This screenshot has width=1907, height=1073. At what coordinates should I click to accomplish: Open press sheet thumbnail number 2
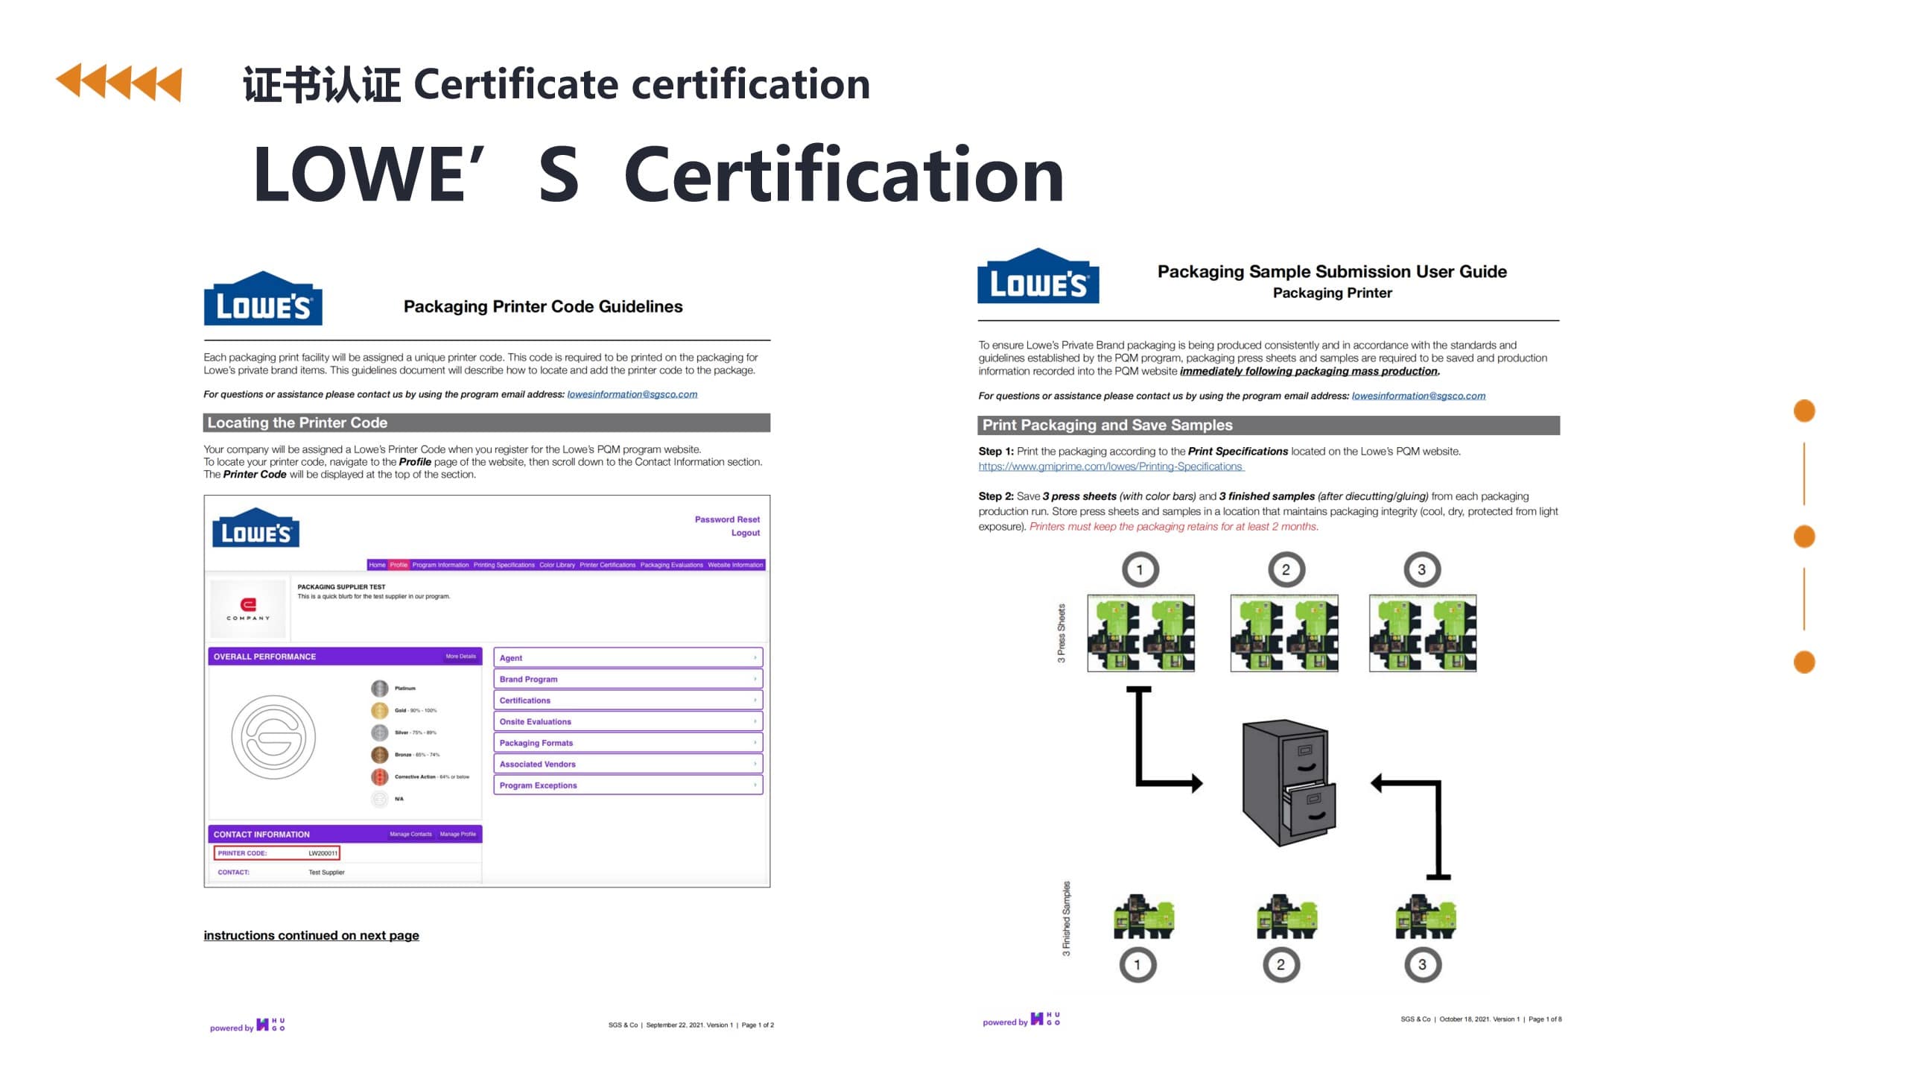[1284, 633]
